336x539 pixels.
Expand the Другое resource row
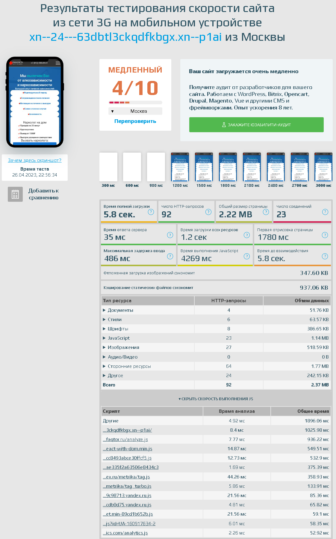(104, 376)
